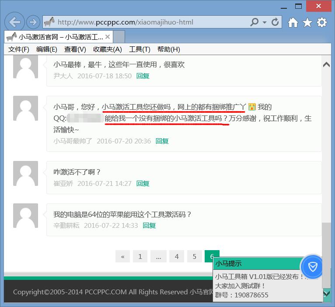Open the address bar dropdown arrow
335x307 pixels.
tap(265, 22)
